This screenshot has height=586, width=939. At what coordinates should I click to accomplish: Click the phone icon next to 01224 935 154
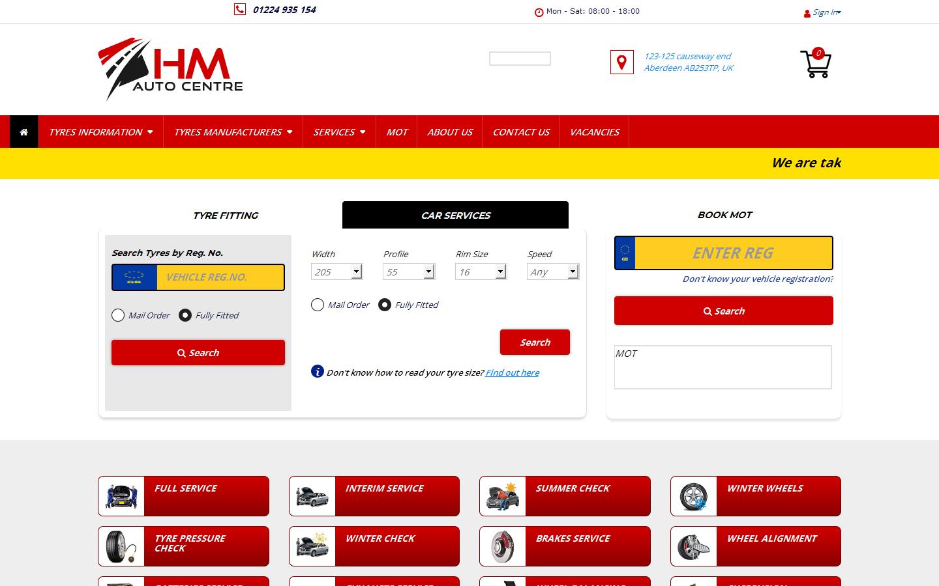point(239,9)
